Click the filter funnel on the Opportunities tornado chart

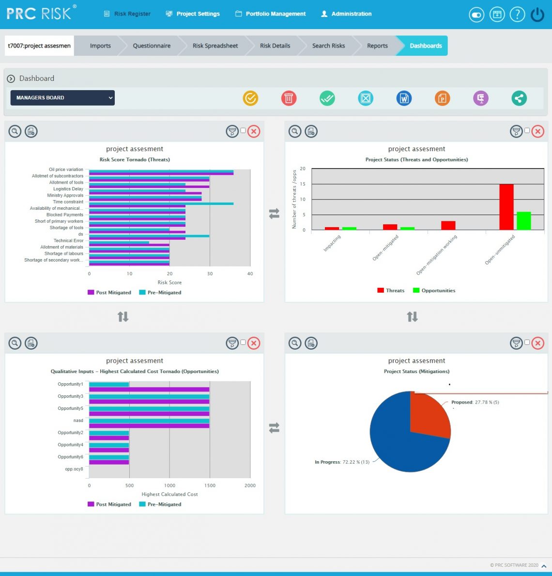[x=232, y=342]
